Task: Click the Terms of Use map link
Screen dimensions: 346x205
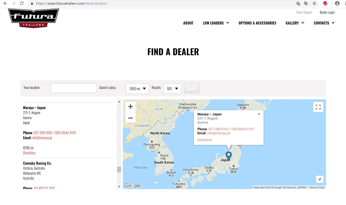Action: tap(317, 187)
